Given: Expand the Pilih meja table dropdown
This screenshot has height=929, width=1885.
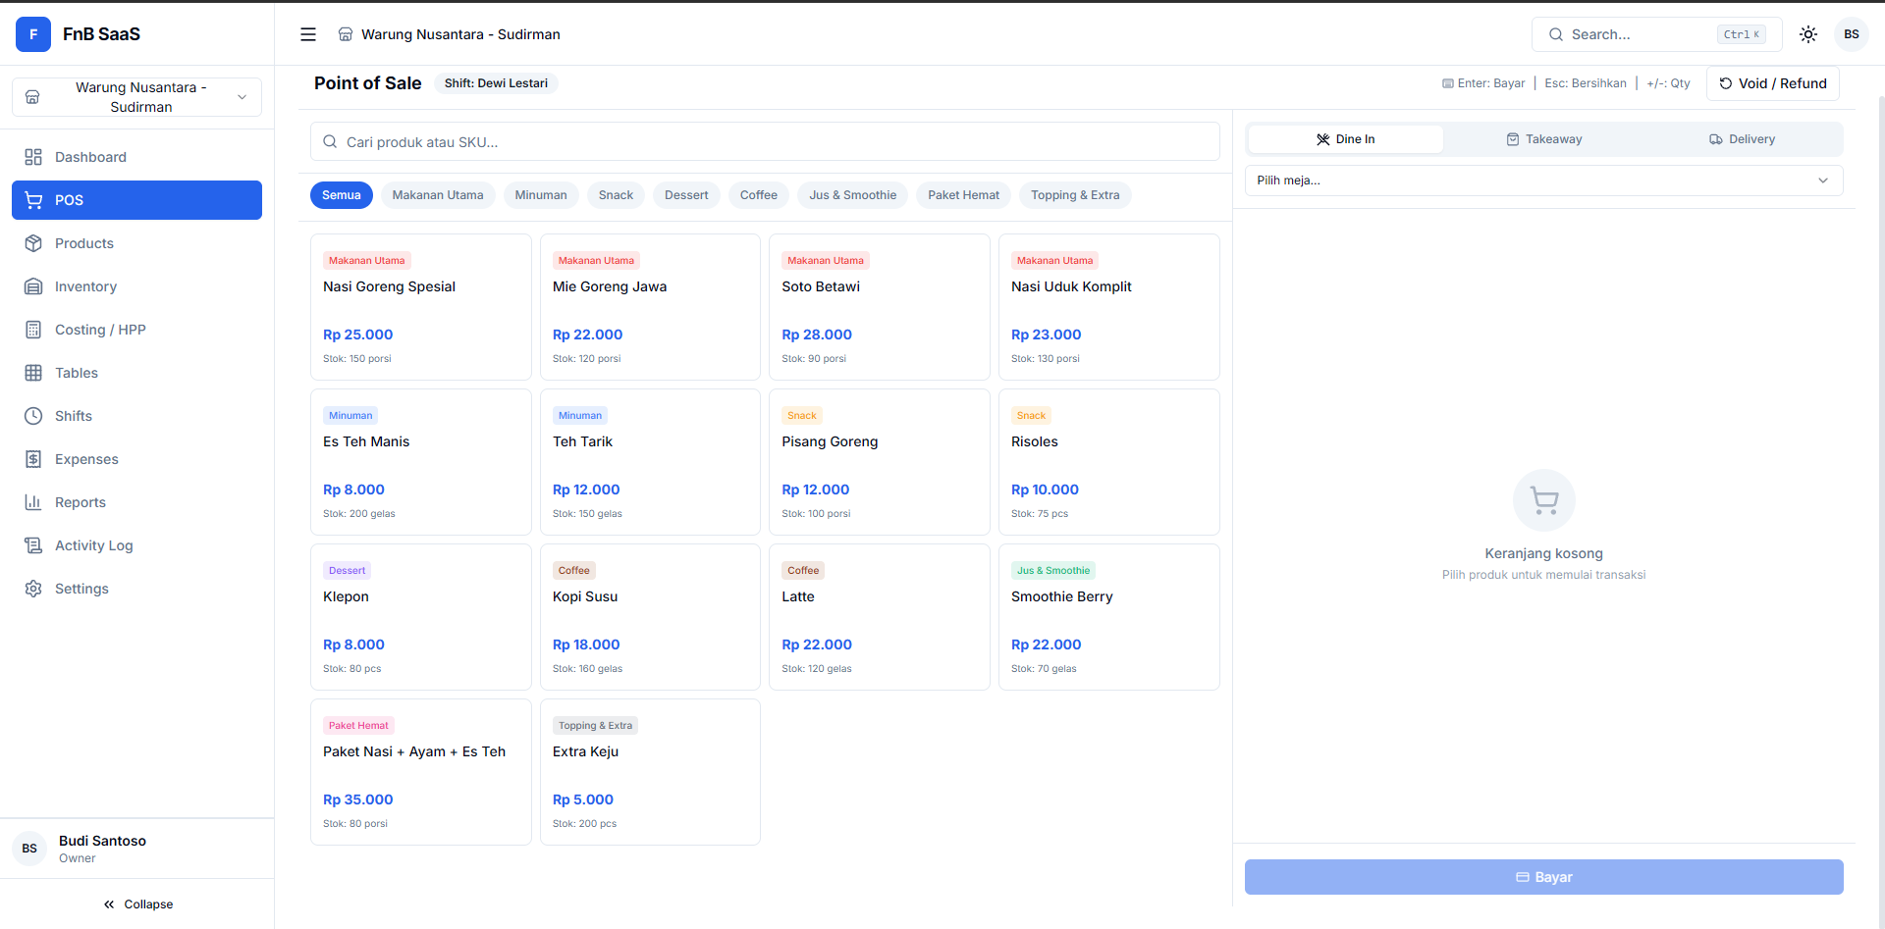Looking at the screenshot, I should pos(1543,181).
